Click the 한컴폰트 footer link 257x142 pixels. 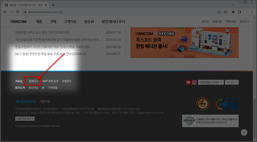(67, 81)
